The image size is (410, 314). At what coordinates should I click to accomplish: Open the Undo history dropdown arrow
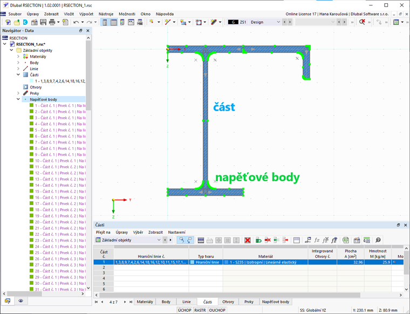click(x=83, y=22)
